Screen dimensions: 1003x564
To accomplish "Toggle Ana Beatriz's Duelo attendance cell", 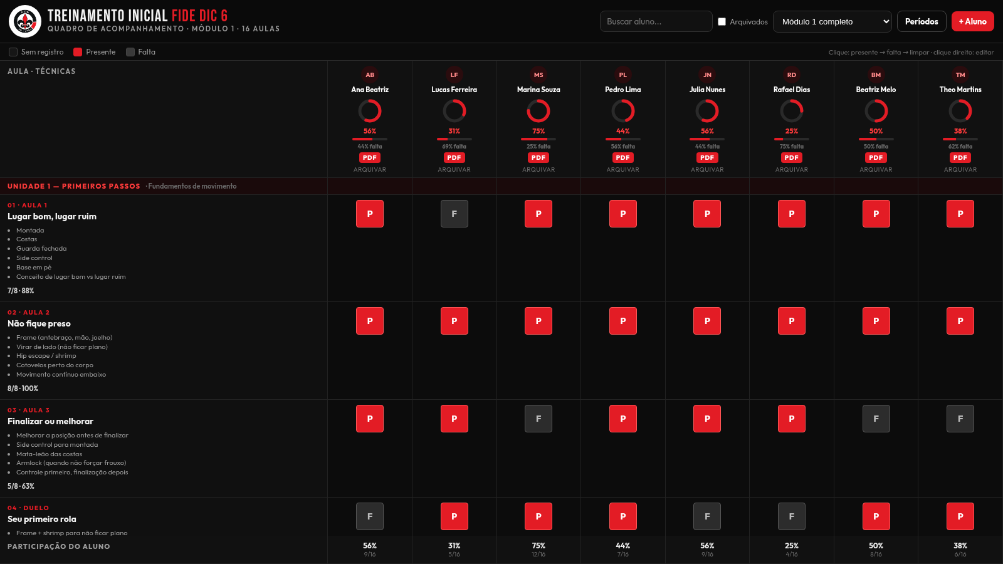I will (370, 516).
